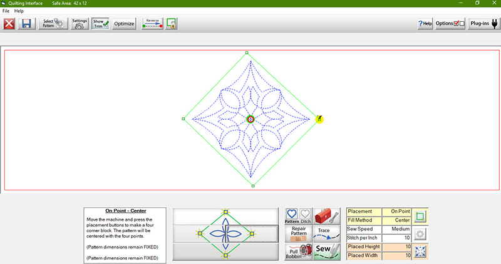This screenshot has width=501, height=264.
Task: Open the File menu
Action: pyautogui.click(x=6, y=11)
